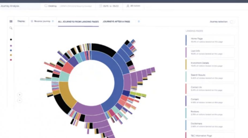Select the Loan Info landing page card

(x=210, y=52)
